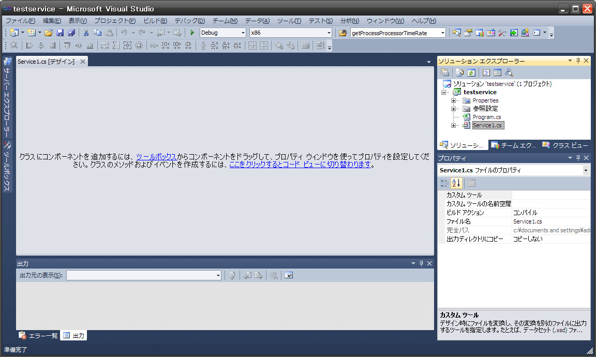Viewport: 596px width, 357px height.
Task: Click the Open File folder icon
Action: pyautogui.click(x=48, y=33)
